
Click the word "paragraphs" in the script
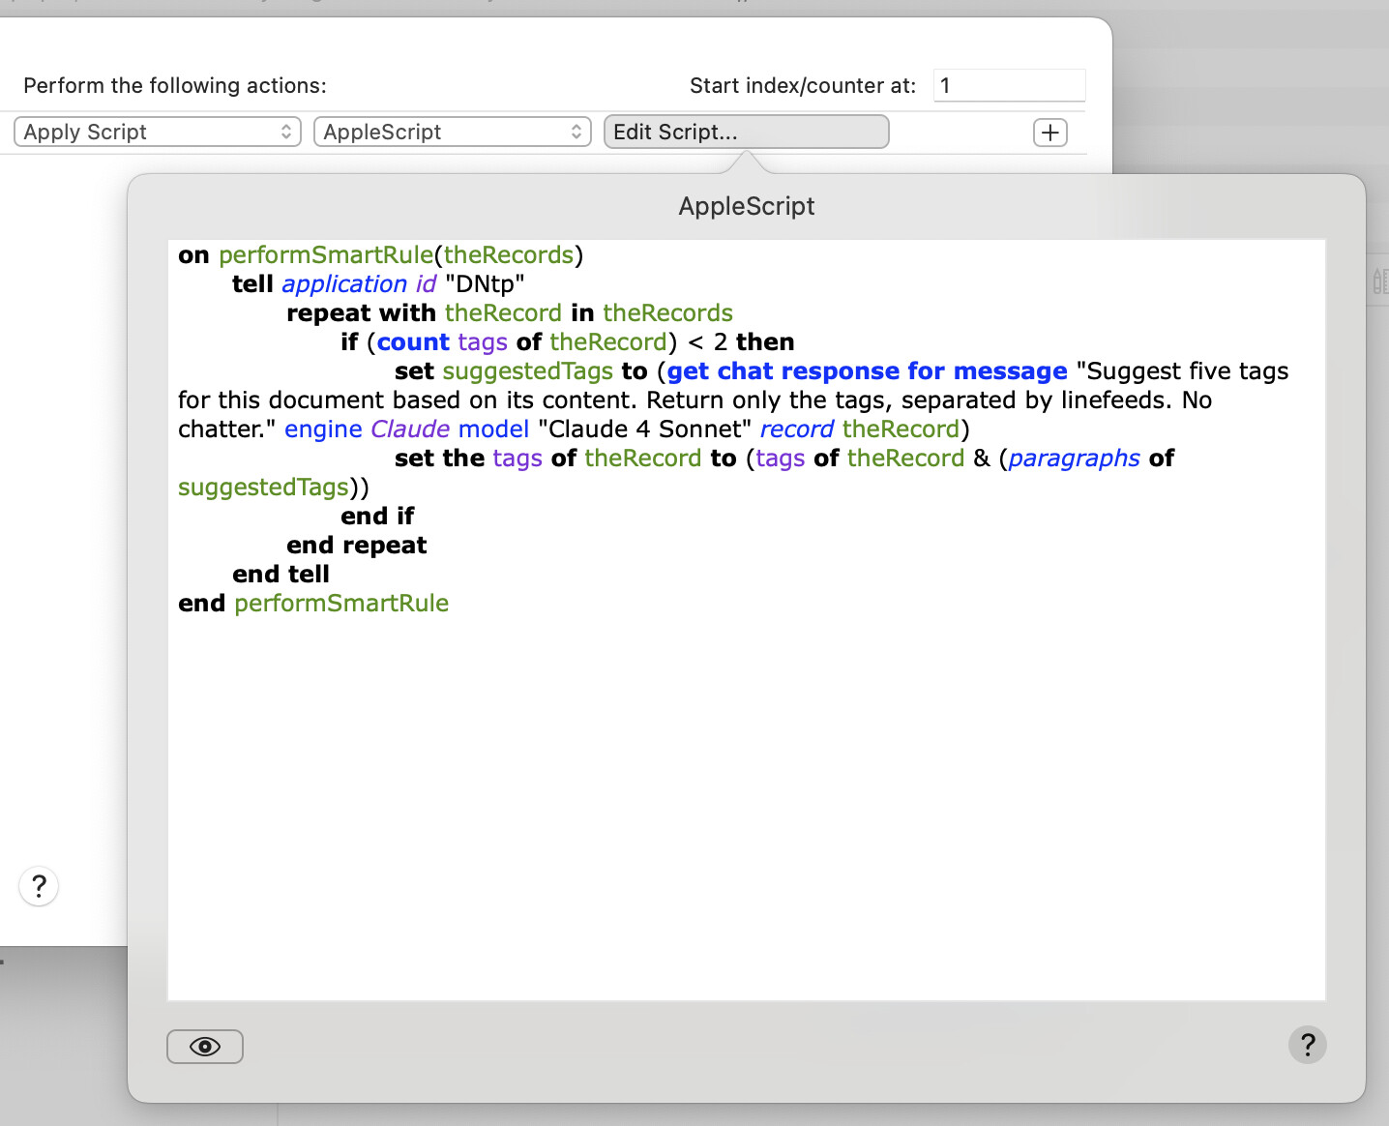tap(1074, 459)
